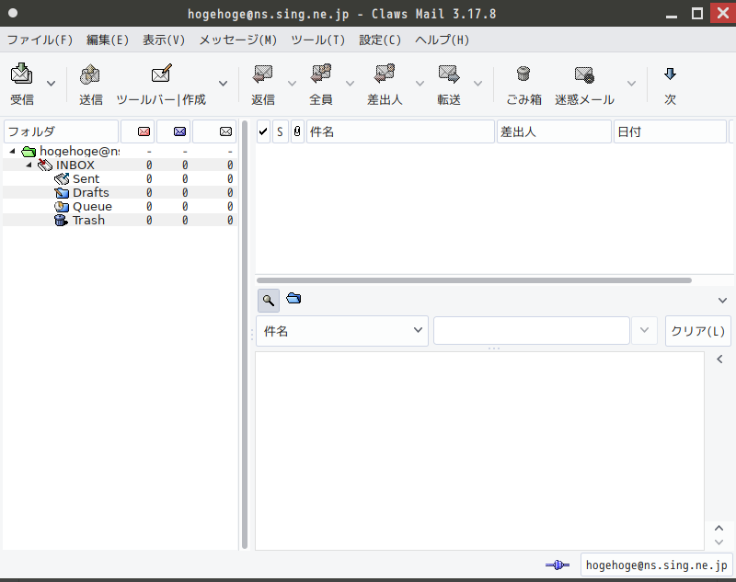
Task: Sort by 件名 column header
Action: click(x=400, y=131)
